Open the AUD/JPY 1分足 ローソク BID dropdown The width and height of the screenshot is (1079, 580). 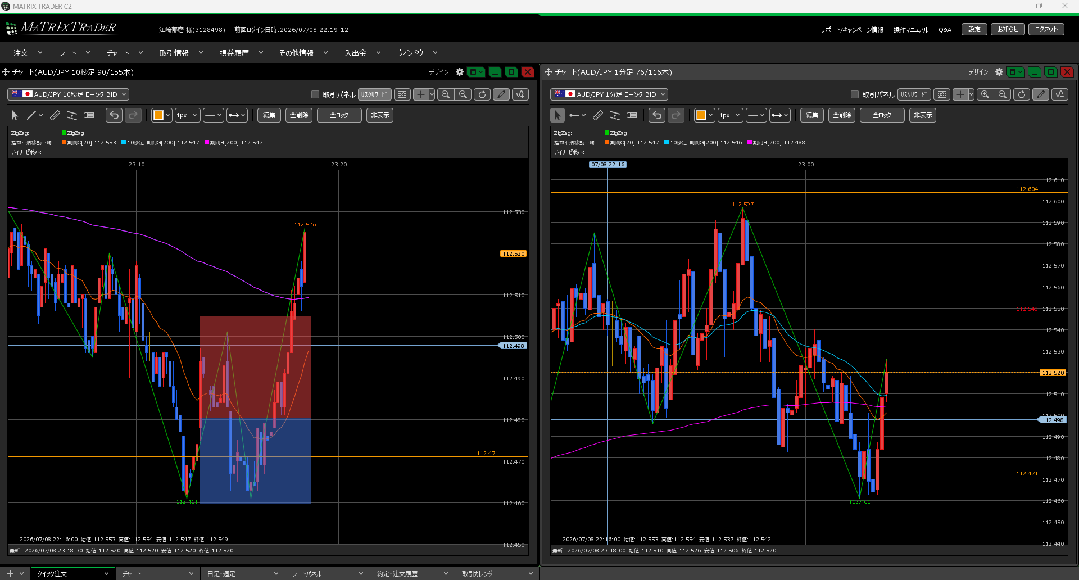[609, 94]
